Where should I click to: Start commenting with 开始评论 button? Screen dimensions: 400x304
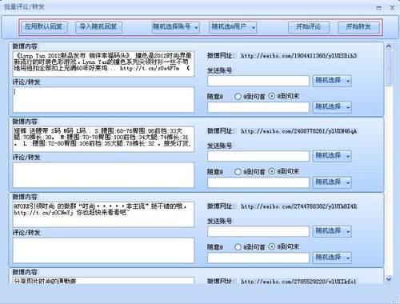pos(309,27)
